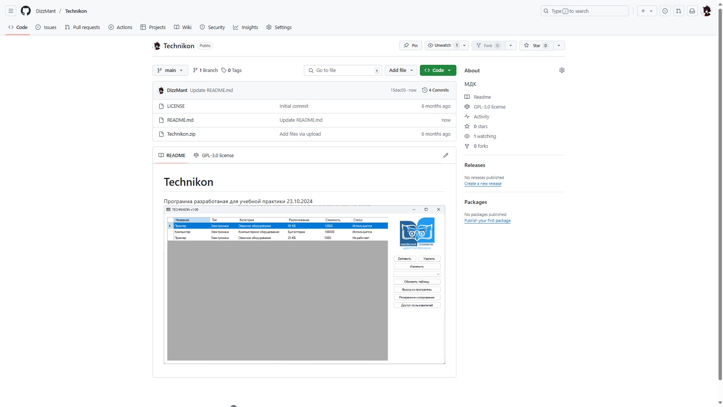
Task: Open the GitHub home logo
Action: click(x=26, y=11)
